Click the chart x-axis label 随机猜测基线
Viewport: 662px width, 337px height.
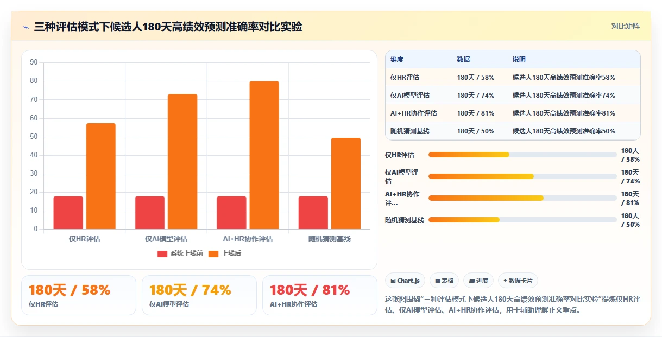click(330, 239)
